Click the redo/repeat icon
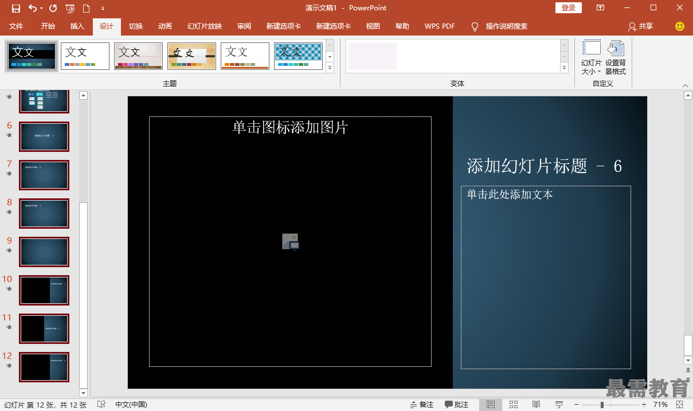Viewport: 693px width, 411px height. click(53, 9)
